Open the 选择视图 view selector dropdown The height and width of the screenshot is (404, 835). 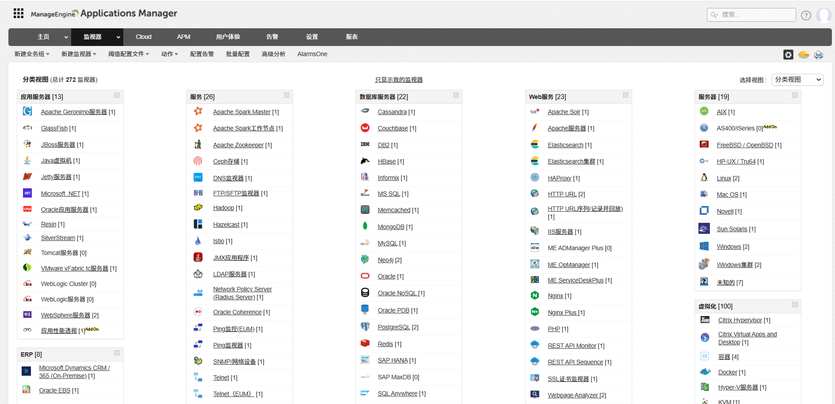coord(797,80)
